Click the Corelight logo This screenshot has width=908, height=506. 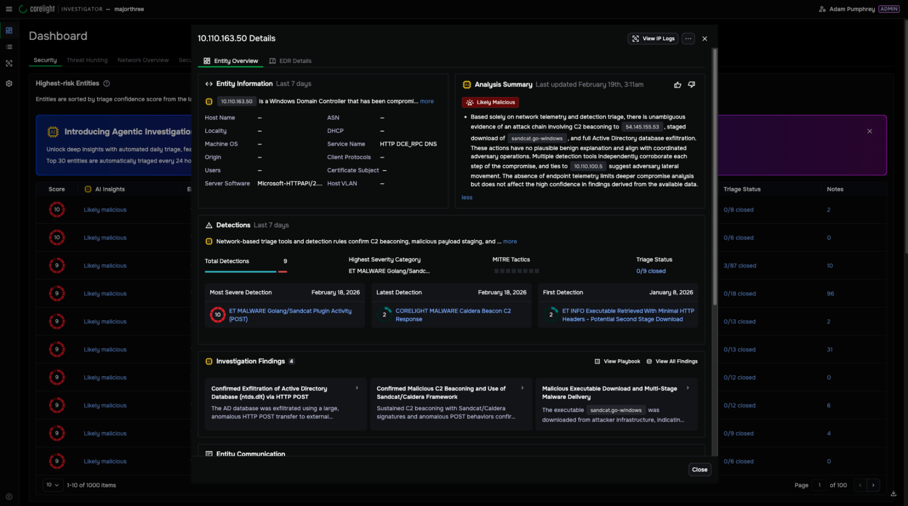[37, 9]
